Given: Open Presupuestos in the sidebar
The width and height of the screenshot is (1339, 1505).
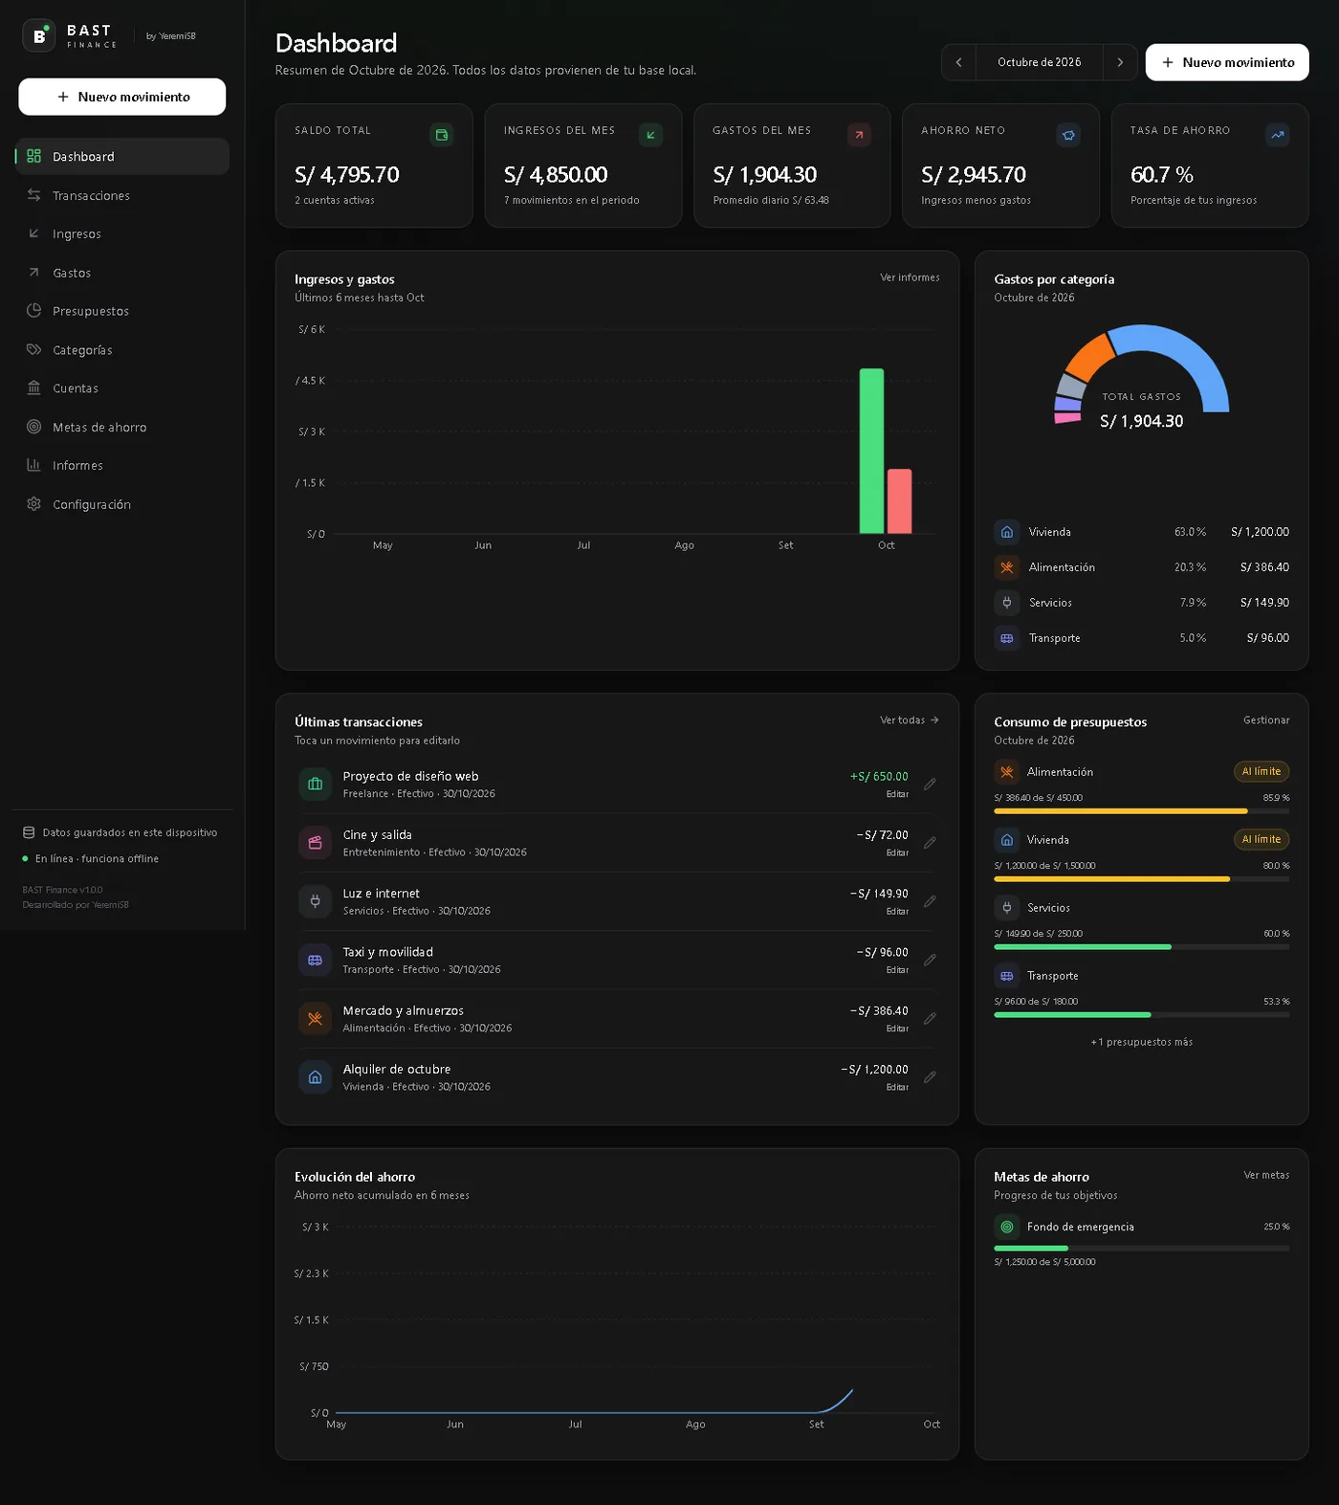Looking at the screenshot, I should pos(122,311).
